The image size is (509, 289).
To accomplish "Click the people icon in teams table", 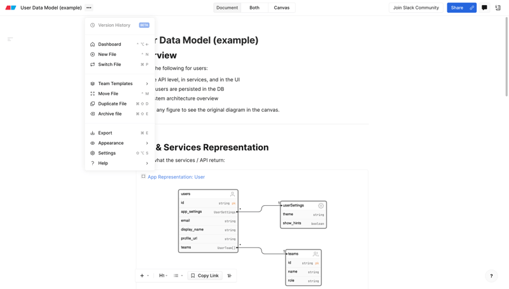I will (x=316, y=253).
